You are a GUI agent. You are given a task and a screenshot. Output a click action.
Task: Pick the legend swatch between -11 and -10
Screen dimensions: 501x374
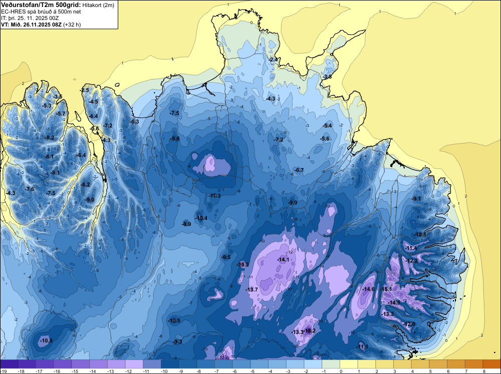pyautogui.click(x=152, y=364)
